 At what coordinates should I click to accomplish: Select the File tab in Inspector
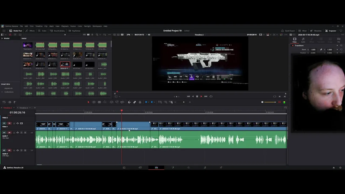tap(339, 40)
